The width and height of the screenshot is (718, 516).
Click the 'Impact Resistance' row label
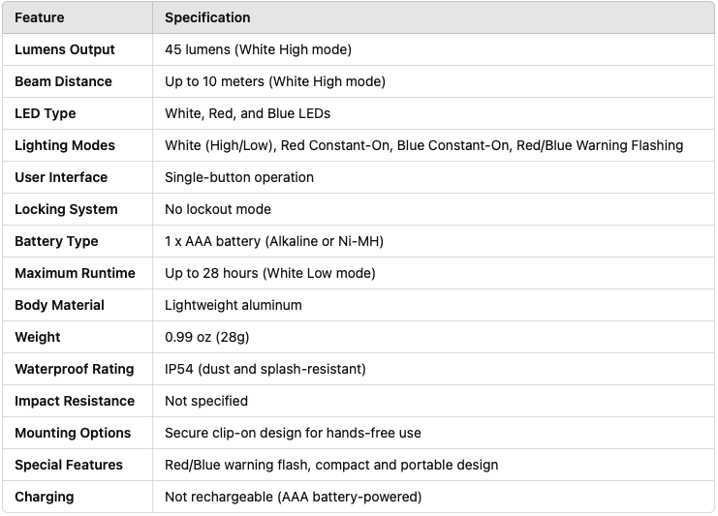click(x=75, y=401)
